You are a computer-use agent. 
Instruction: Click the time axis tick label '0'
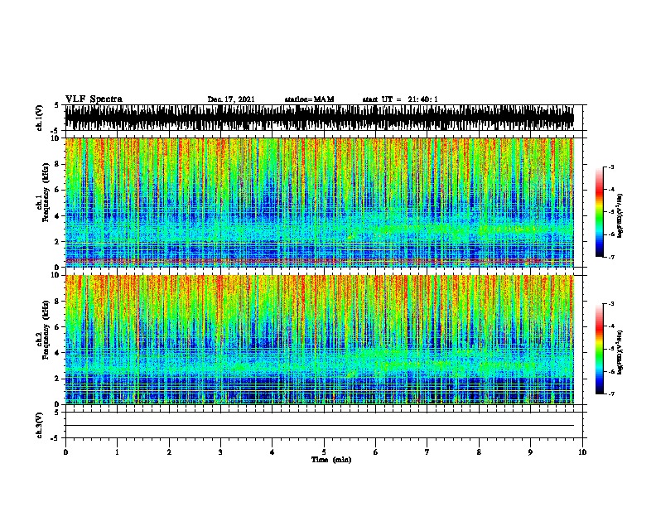pos(65,452)
